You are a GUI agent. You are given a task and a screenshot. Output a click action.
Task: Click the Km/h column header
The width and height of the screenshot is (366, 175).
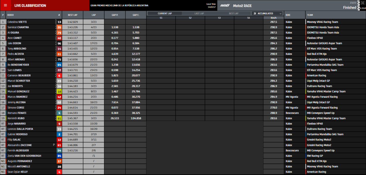click(273, 18)
